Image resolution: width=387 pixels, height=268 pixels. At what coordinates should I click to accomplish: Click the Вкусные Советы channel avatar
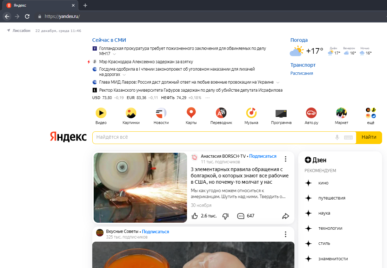click(x=100, y=233)
